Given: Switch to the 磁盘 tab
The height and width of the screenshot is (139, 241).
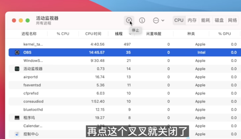Looking at the screenshot, I should tap(219, 20).
